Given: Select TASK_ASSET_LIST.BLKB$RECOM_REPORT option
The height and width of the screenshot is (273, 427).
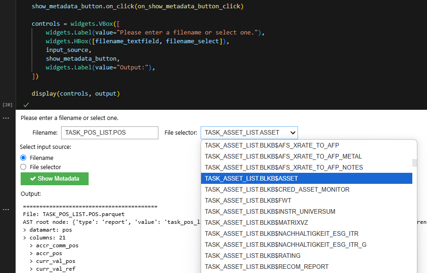Looking at the screenshot, I should 307,267.
